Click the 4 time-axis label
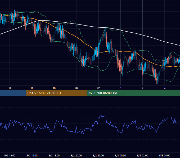The image size is (180, 158). [x=165, y=88]
